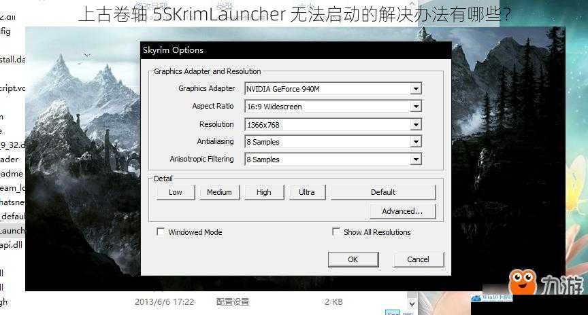588x315 pixels.
Task: Click the 2 KB file size cell
Action: [333, 302]
